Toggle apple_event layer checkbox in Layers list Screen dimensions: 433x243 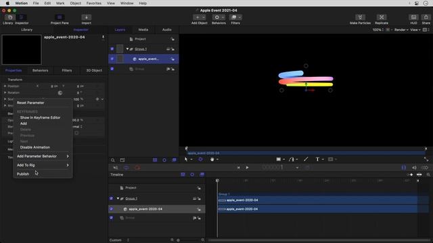[x=112, y=59]
